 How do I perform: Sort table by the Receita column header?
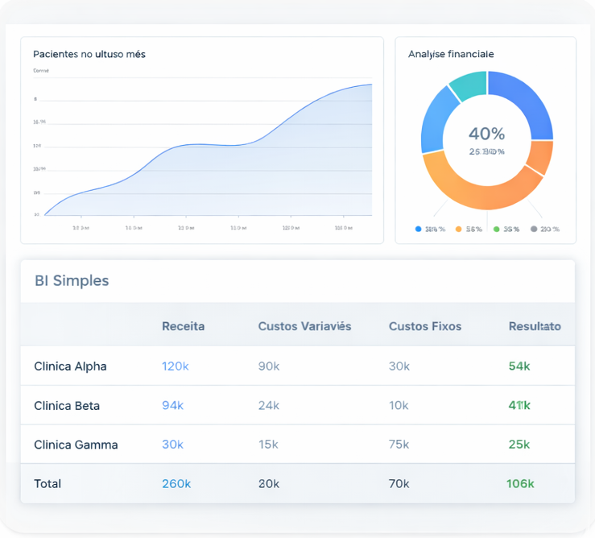coord(183,326)
